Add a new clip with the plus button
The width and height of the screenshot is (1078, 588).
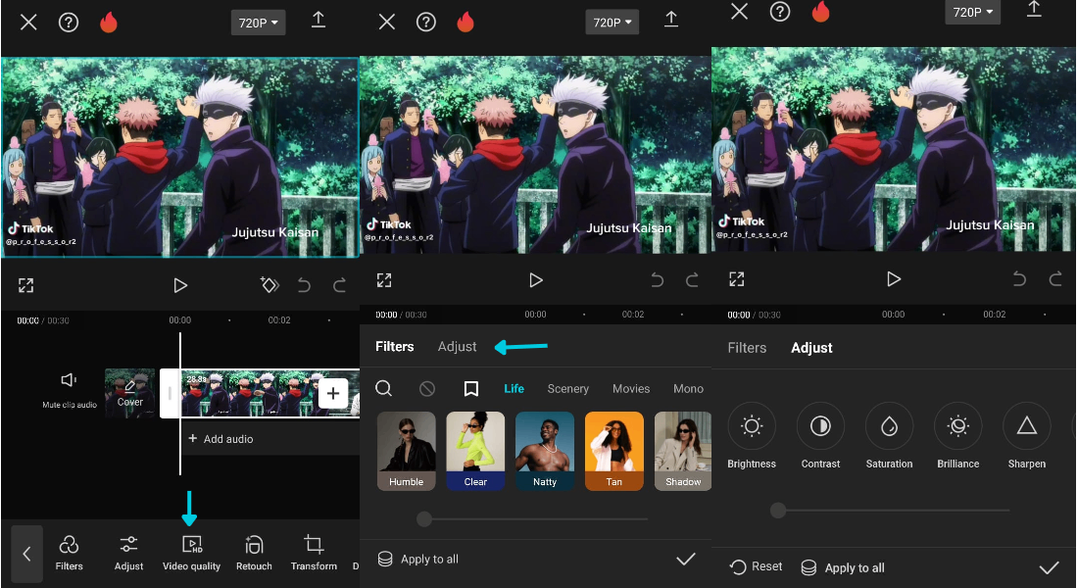pos(333,393)
